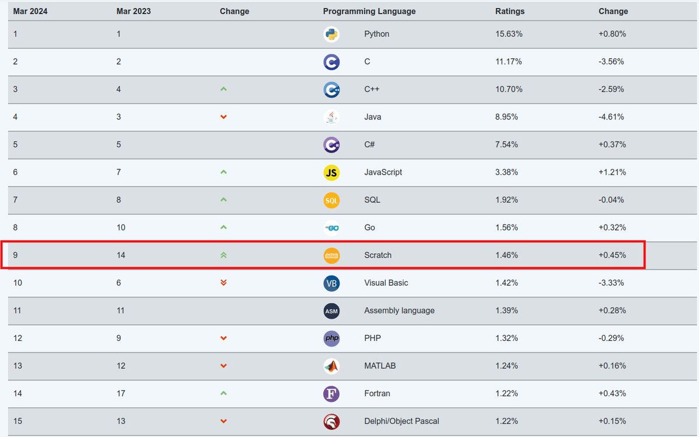The height and width of the screenshot is (437, 699).
Task: Click the Python logo icon
Action: click(x=331, y=34)
